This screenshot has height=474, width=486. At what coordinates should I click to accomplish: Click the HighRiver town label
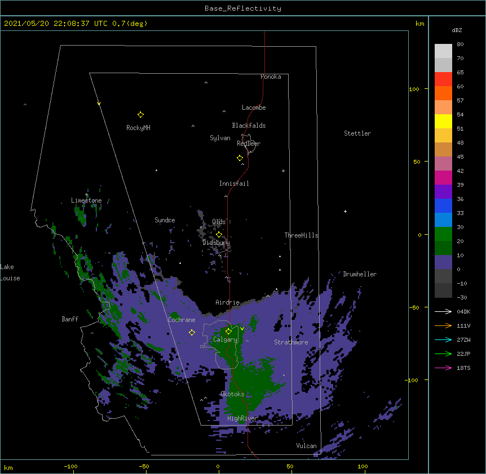242,418
